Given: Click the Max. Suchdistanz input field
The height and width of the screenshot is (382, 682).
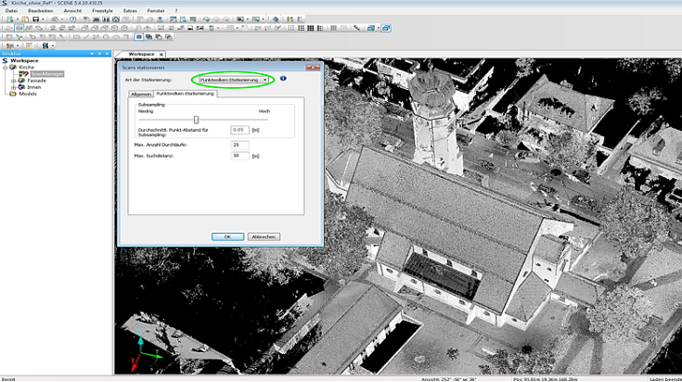Looking at the screenshot, I should click(x=239, y=156).
